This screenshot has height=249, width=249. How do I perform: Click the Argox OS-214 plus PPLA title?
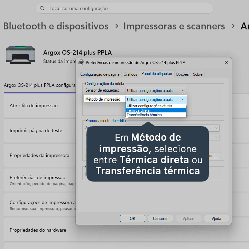[77, 53]
